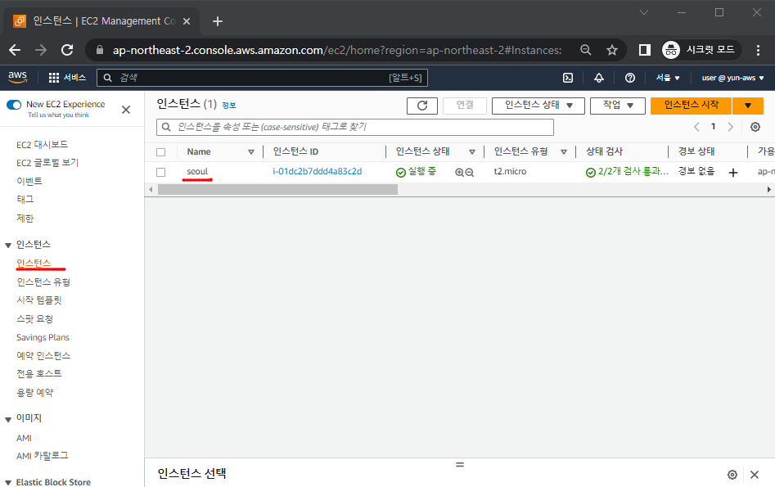775x487 pixels.
Task: Open the help question mark icon
Action: 629,78
